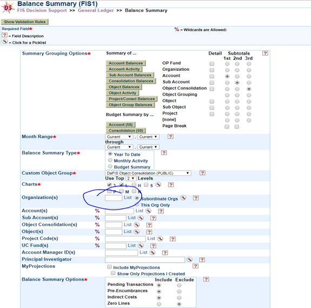Image resolution: width=311 pixels, height=308 pixels.
Task: Open field description for Summary Grouping Options
Action: 265,53
